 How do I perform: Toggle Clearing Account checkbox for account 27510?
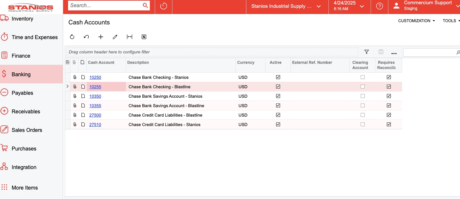click(363, 124)
